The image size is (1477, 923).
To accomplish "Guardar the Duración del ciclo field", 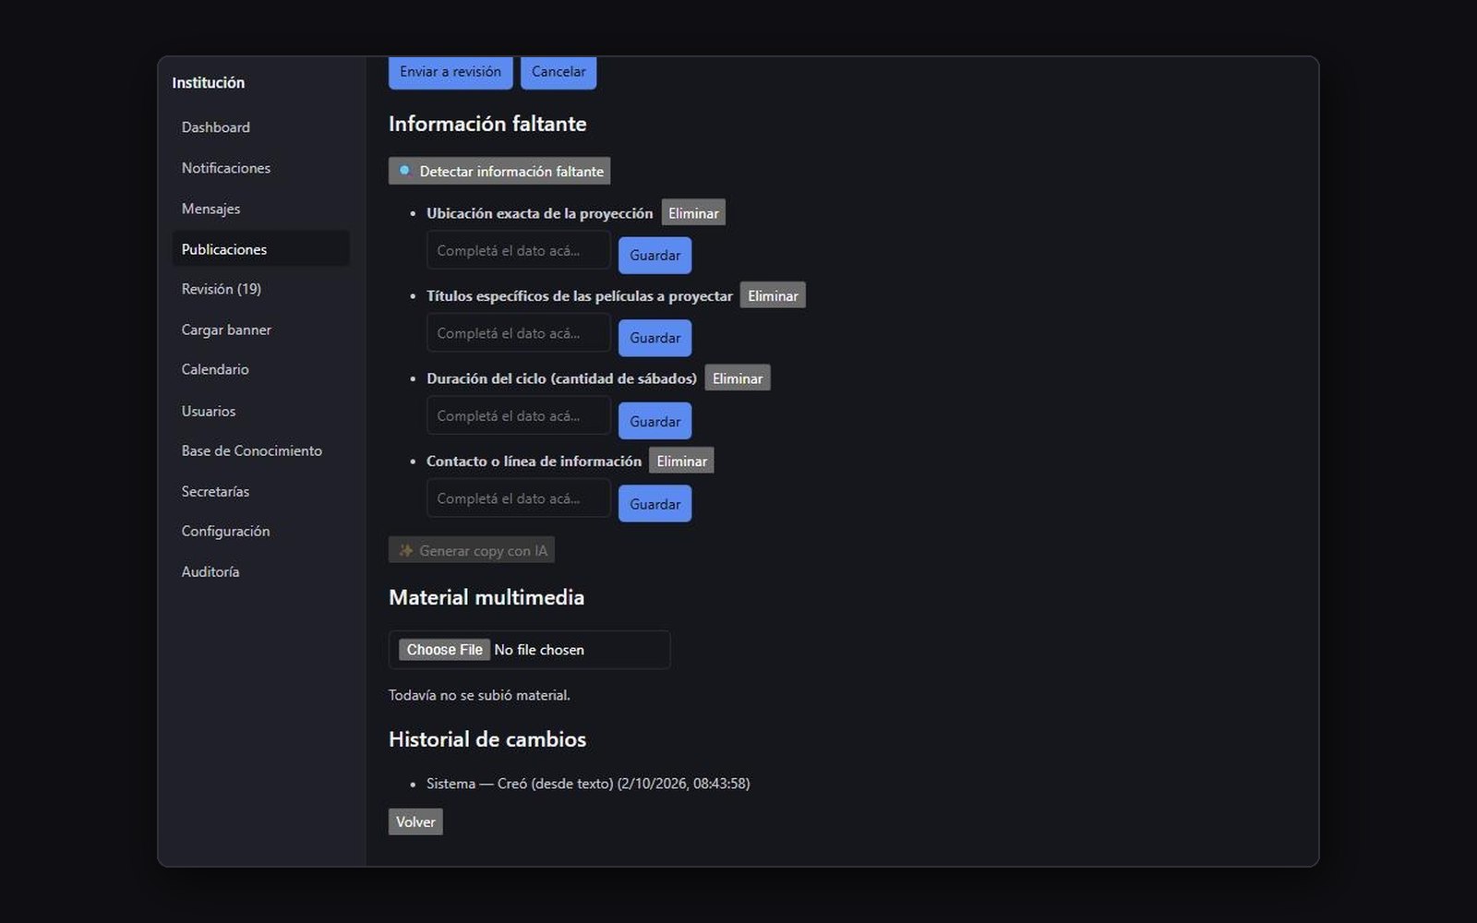I will pyautogui.click(x=655, y=421).
